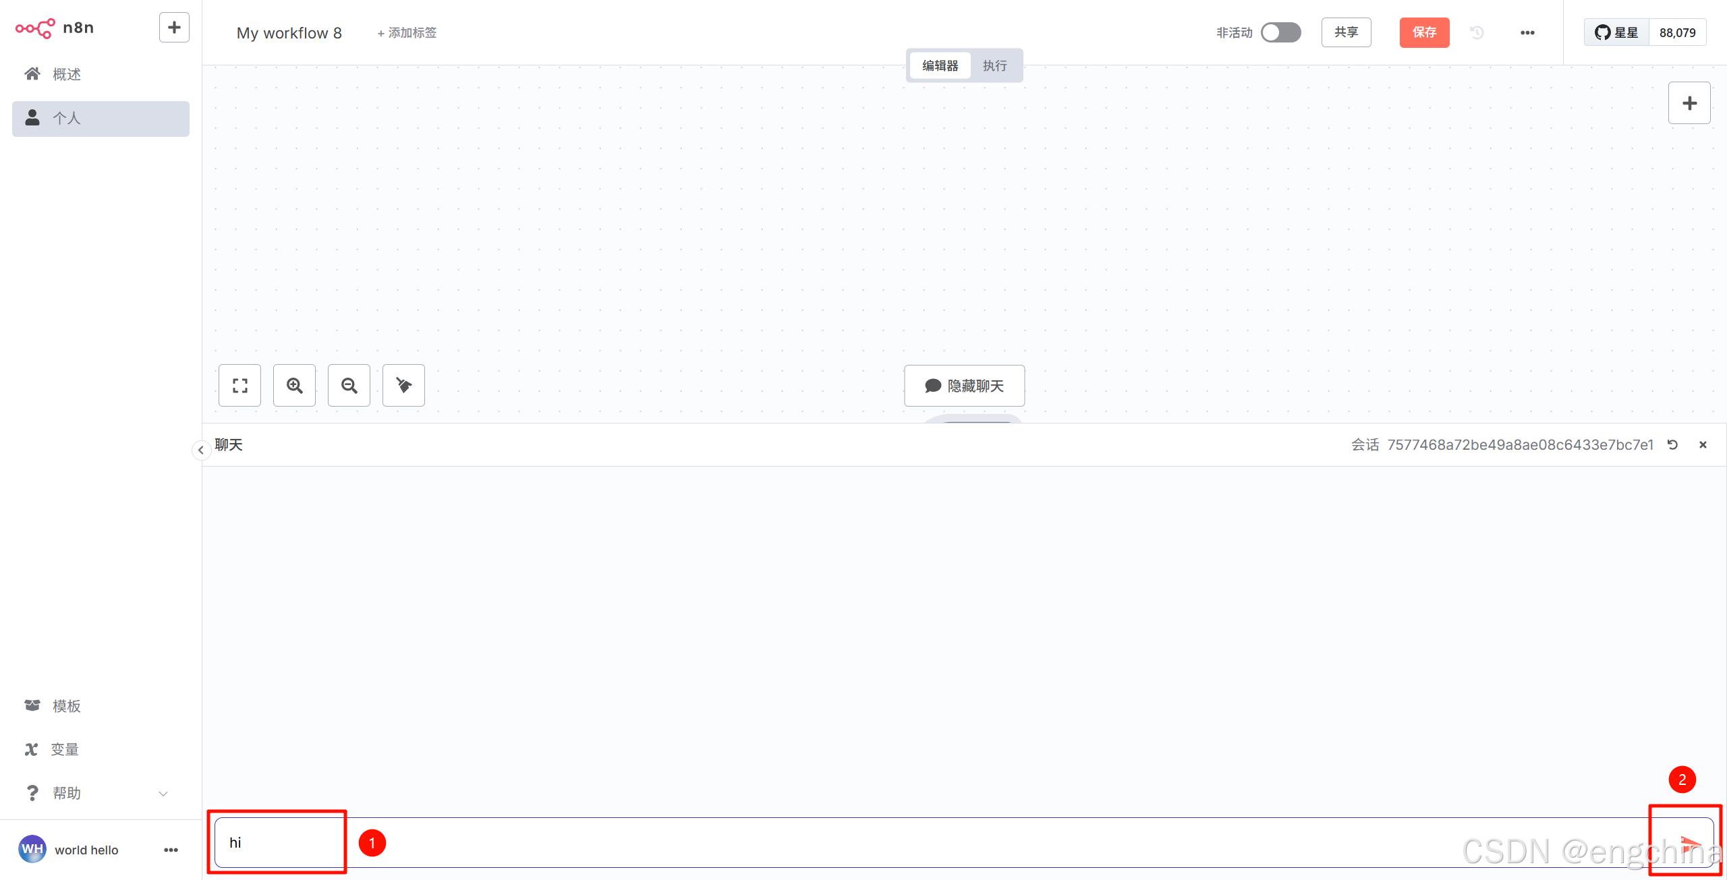Collapse the left sidebar chevron
Image resolution: width=1727 pixels, height=880 pixels.
point(200,450)
